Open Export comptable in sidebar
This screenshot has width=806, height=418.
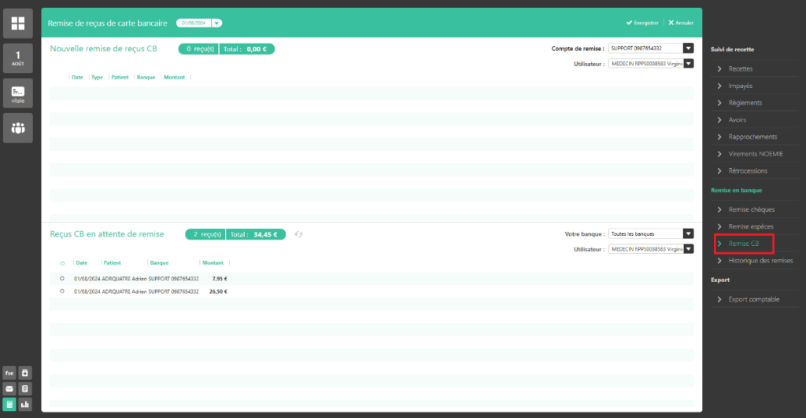coord(753,299)
